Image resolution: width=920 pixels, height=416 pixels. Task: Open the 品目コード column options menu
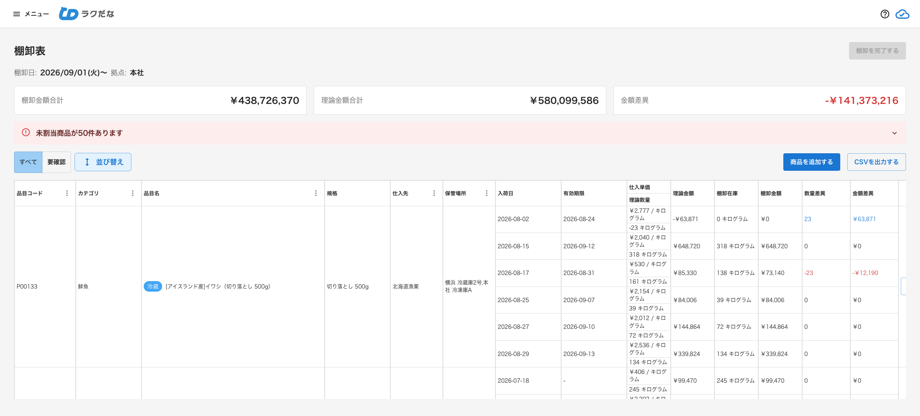(67, 193)
